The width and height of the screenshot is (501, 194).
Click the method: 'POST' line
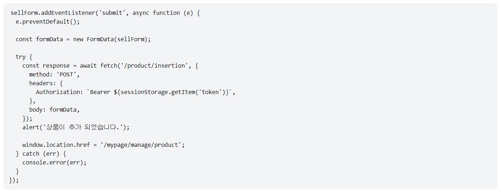pyautogui.click(x=55, y=75)
